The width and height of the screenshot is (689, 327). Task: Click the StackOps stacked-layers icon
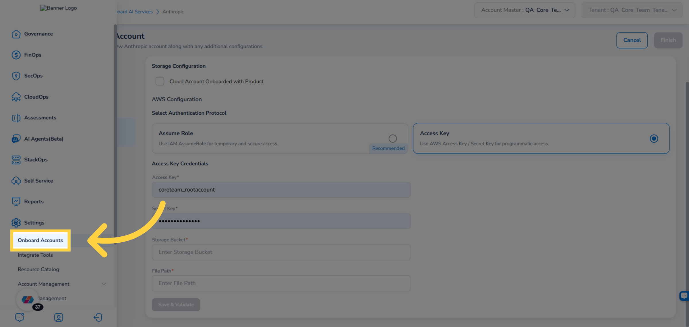click(16, 160)
